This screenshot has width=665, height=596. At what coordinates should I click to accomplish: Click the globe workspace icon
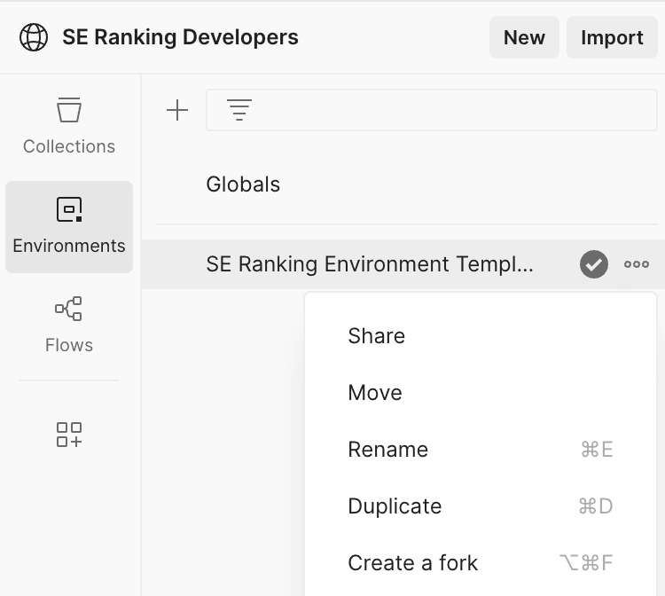pos(34,37)
